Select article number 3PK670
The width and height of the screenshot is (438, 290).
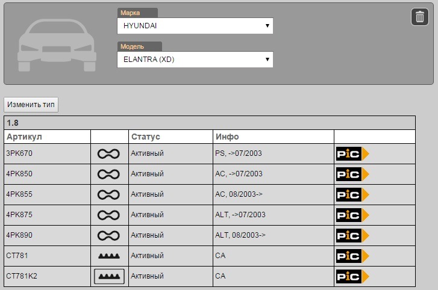(19, 153)
